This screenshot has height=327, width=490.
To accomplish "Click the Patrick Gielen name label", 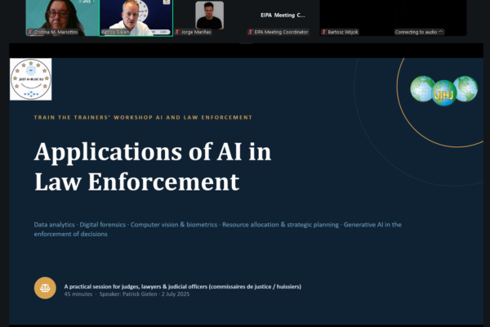I will (115, 32).
